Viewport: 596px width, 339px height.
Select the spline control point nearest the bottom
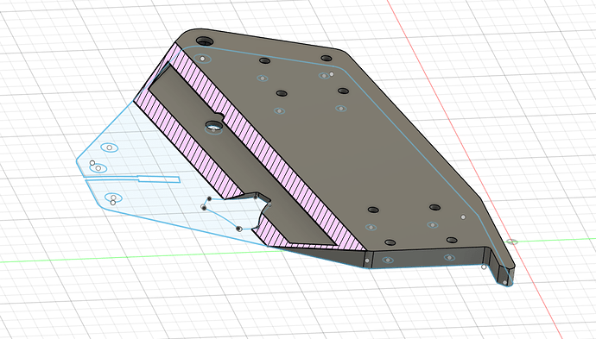pos(238,229)
